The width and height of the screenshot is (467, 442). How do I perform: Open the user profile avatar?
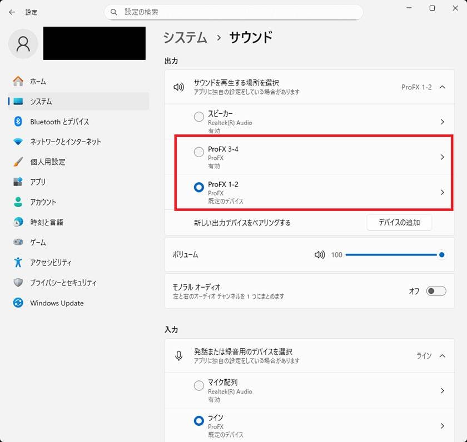click(x=23, y=44)
